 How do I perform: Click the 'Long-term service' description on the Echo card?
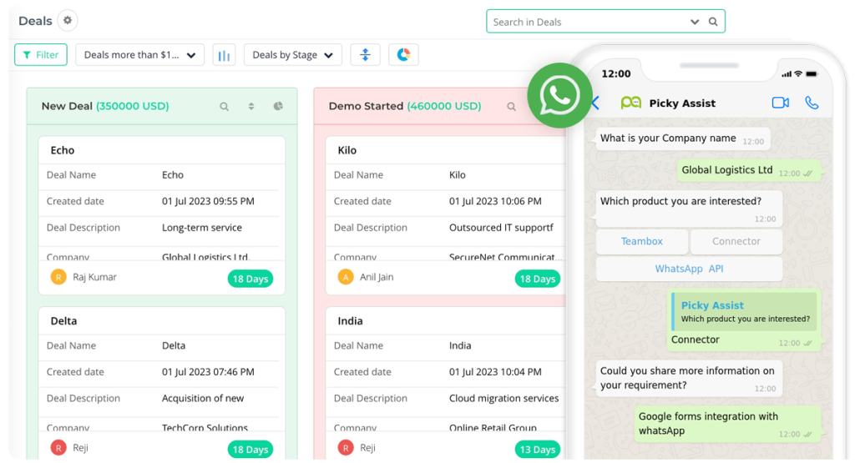tap(202, 228)
